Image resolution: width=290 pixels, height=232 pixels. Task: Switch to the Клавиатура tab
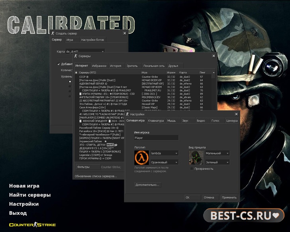coord(156,121)
